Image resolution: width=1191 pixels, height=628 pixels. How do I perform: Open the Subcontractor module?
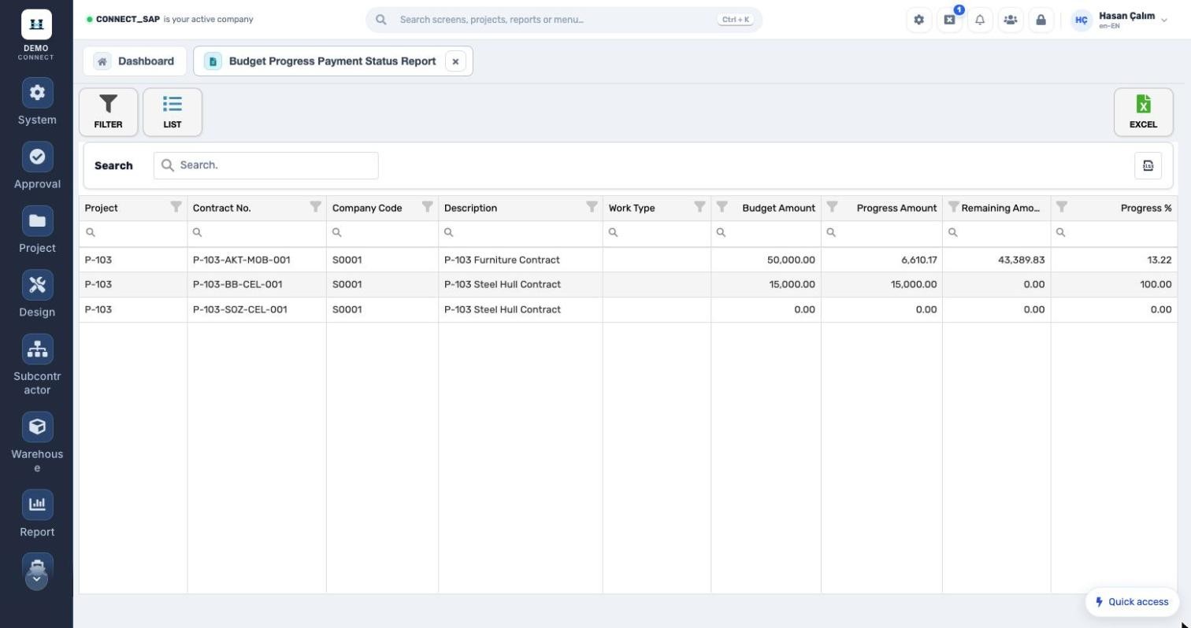[x=37, y=364]
